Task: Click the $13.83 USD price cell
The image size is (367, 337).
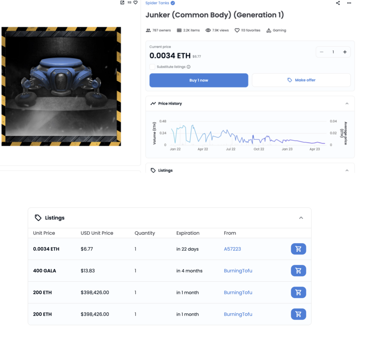Action: coord(88,271)
